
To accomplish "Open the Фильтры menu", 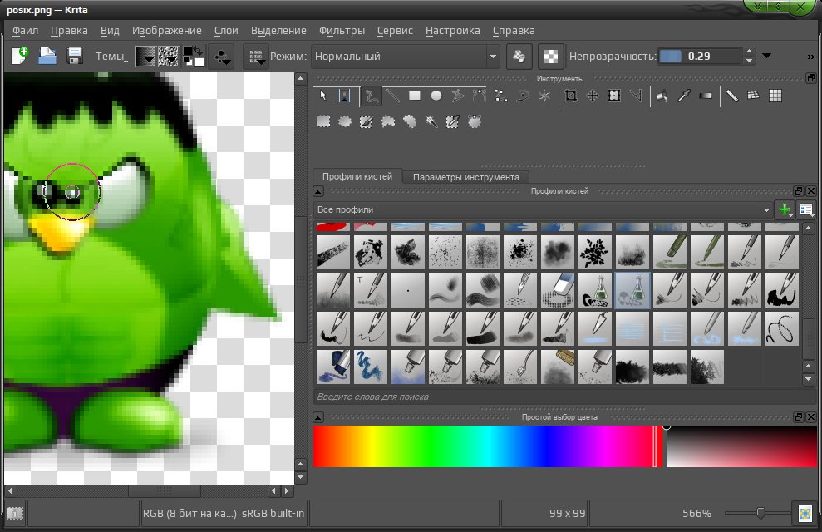I will pos(342,31).
